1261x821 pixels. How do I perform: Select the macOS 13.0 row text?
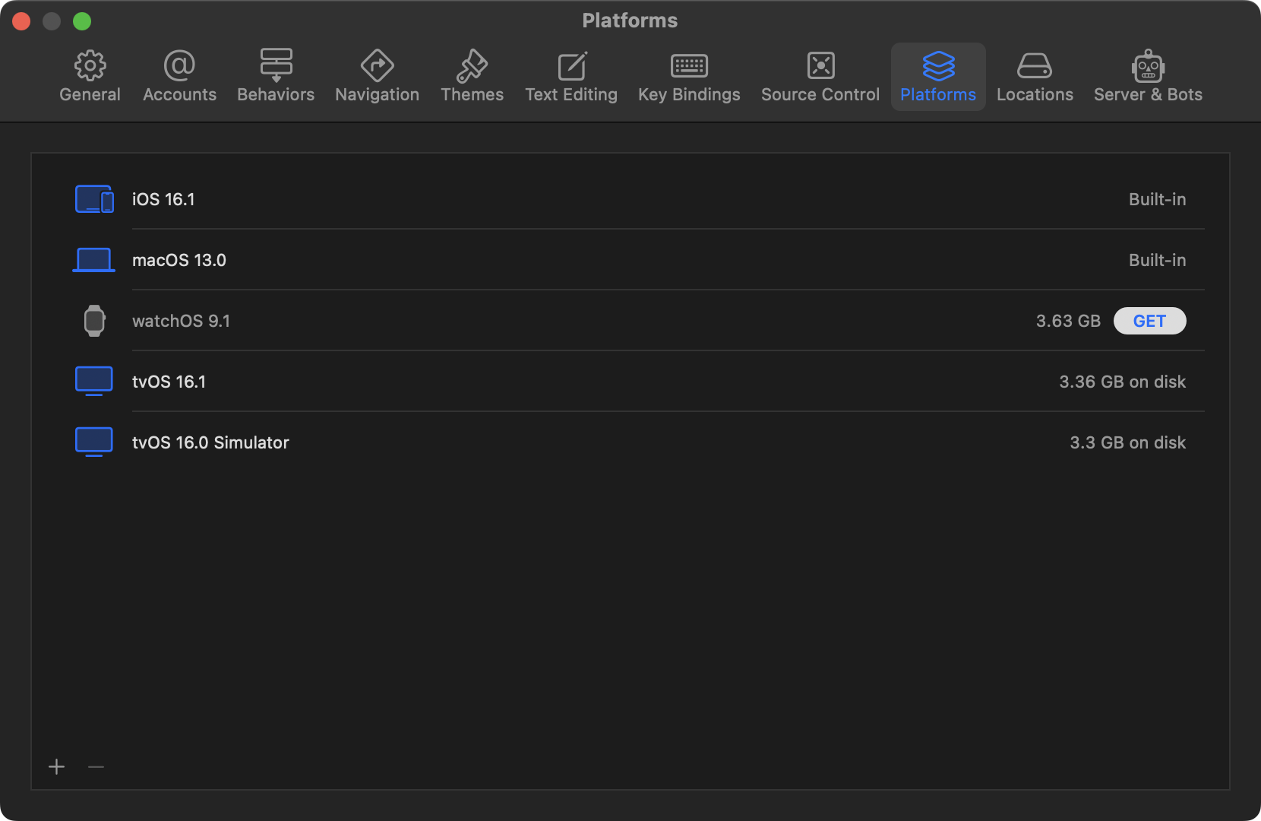[x=179, y=260]
